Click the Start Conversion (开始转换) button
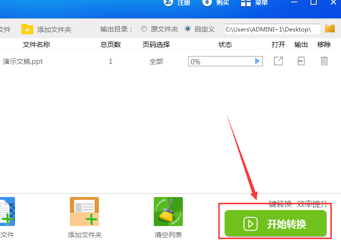Screen dimensions: 341x242 pos(276,224)
